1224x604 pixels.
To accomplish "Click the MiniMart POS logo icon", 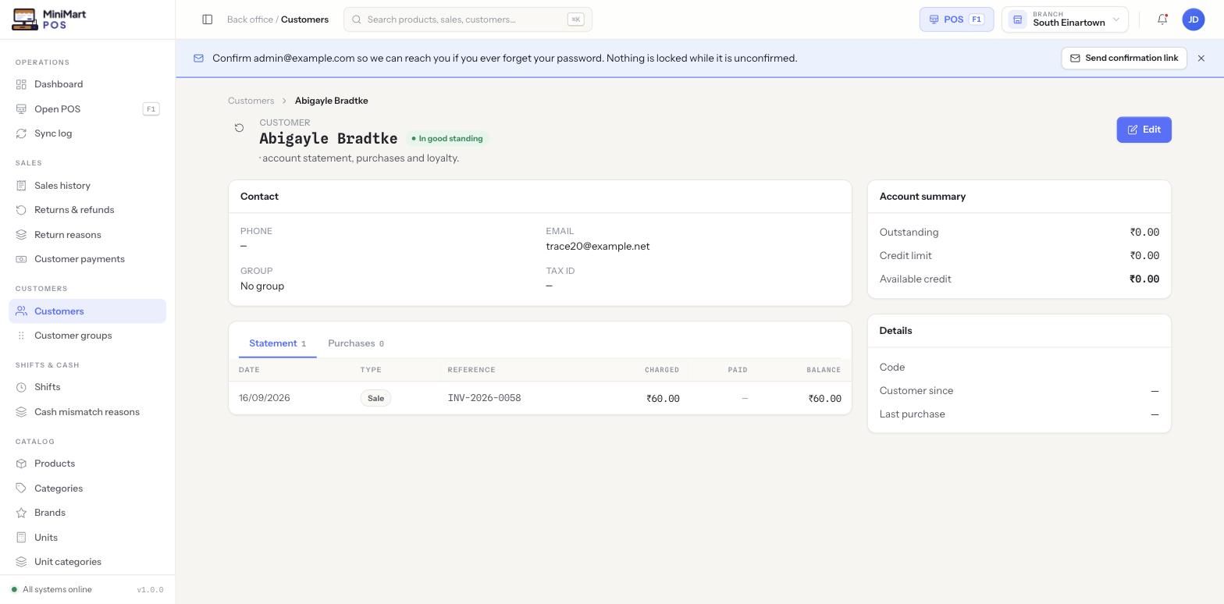I will [x=25, y=20].
